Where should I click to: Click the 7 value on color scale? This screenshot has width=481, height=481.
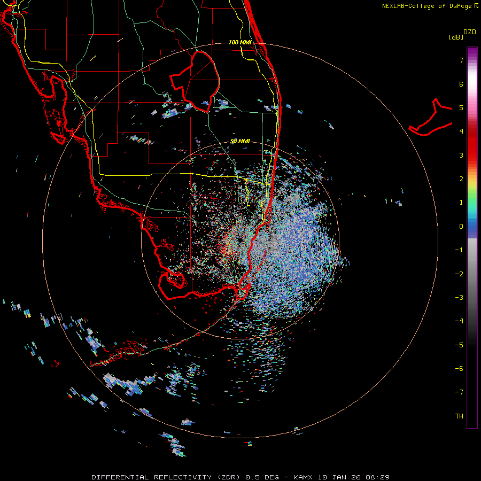[x=461, y=60]
